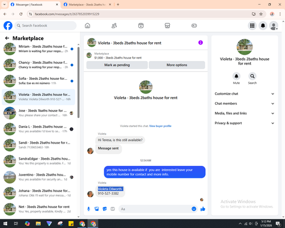Click the selected Violeta conversation row

(39, 97)
